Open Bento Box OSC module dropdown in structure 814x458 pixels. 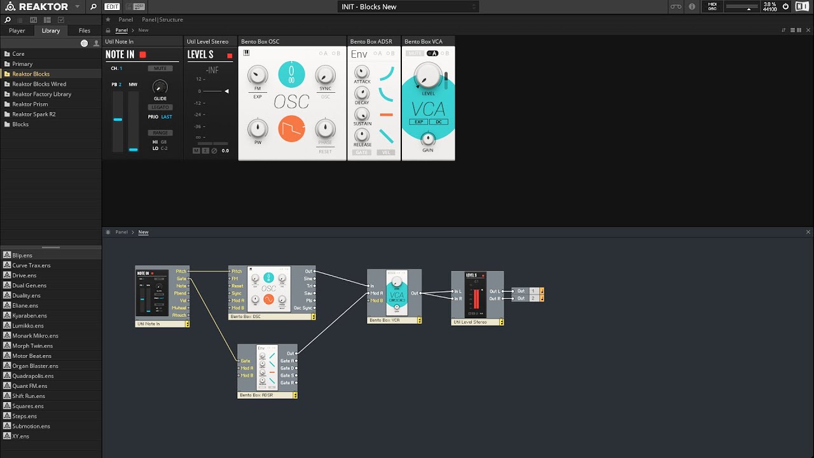tap(314, 316)
